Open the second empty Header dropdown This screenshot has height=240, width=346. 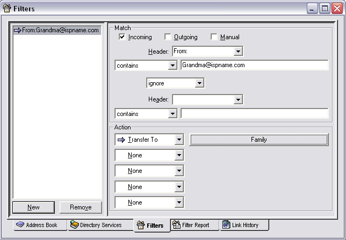point(238,100)
